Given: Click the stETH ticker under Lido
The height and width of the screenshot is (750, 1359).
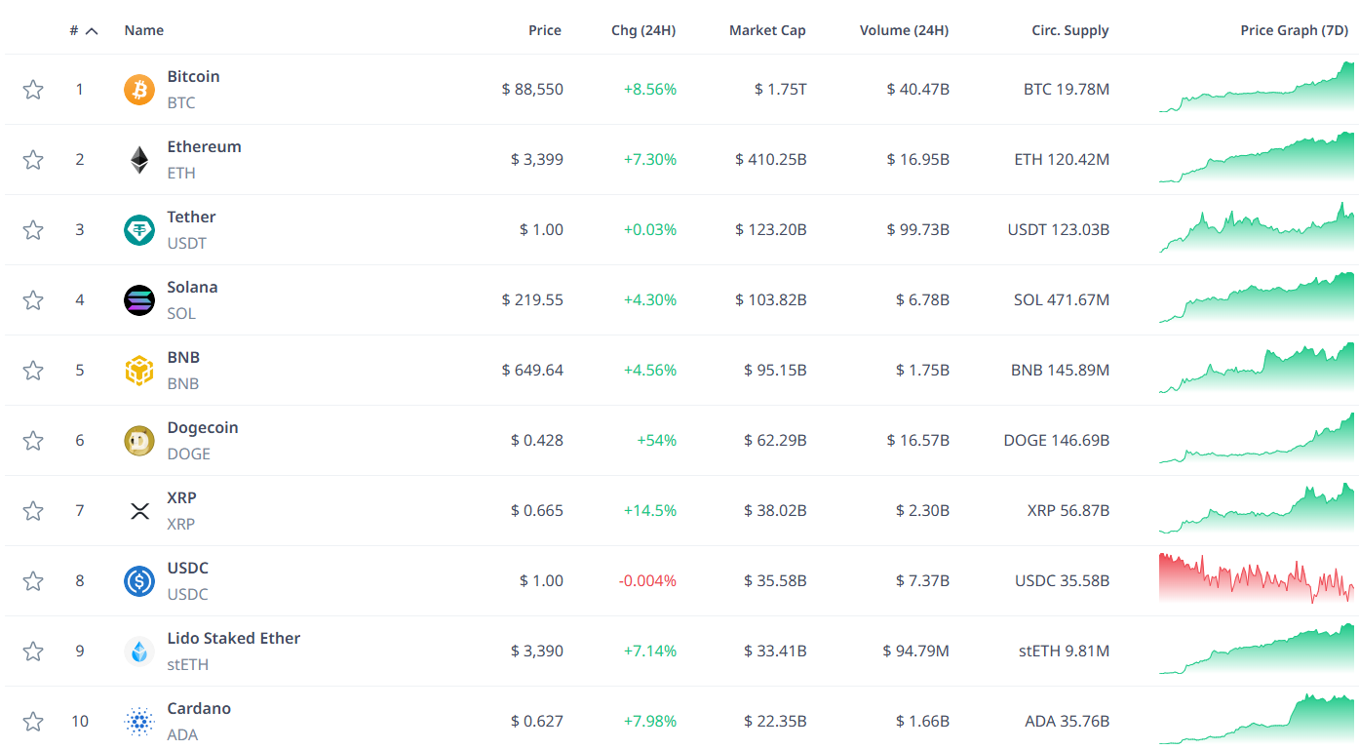Looking at the screenshot, I should (x=187, y=664).
